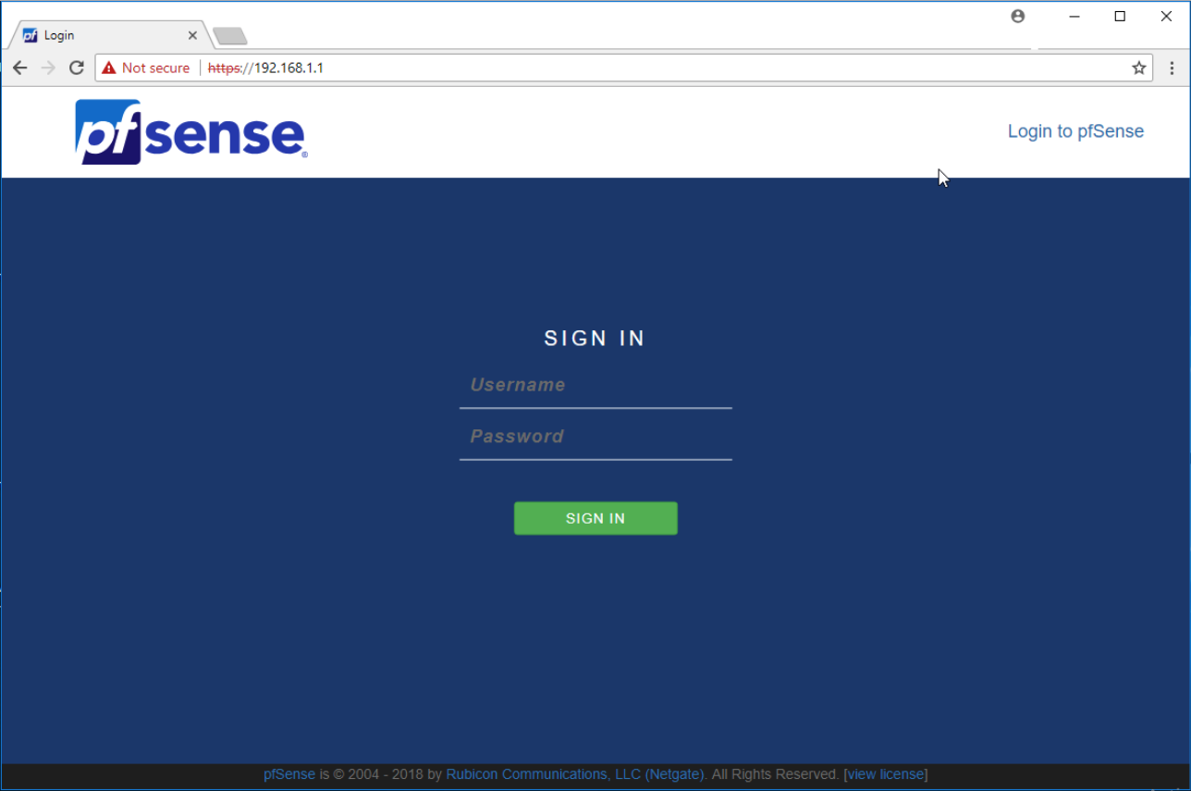Click the browser Back arrow
1191x791 pixels.
(x=19, y=68)
